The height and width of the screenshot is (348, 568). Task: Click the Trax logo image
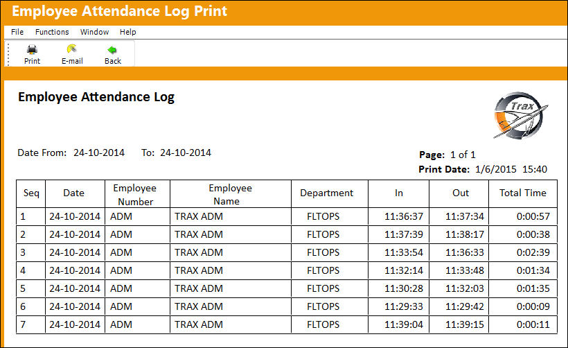pos(520,115)
